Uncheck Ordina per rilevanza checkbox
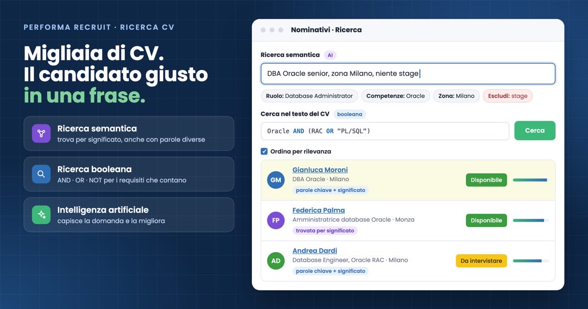588x309 pixels. coord(264,152)
